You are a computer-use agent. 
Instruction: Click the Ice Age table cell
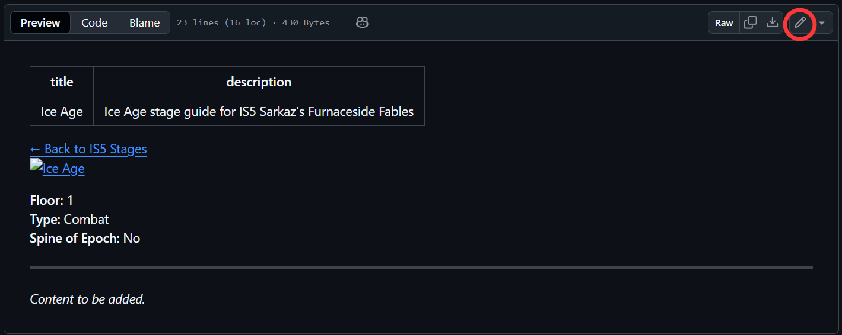point(62,111)
